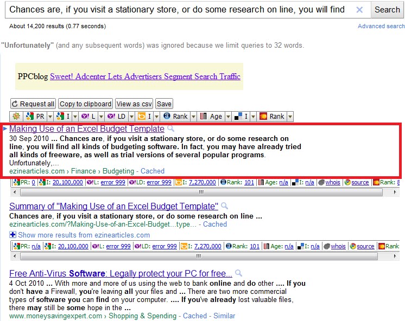Click the magnifier icon beside Free Anti-Virus Software result

click(239, 273)
